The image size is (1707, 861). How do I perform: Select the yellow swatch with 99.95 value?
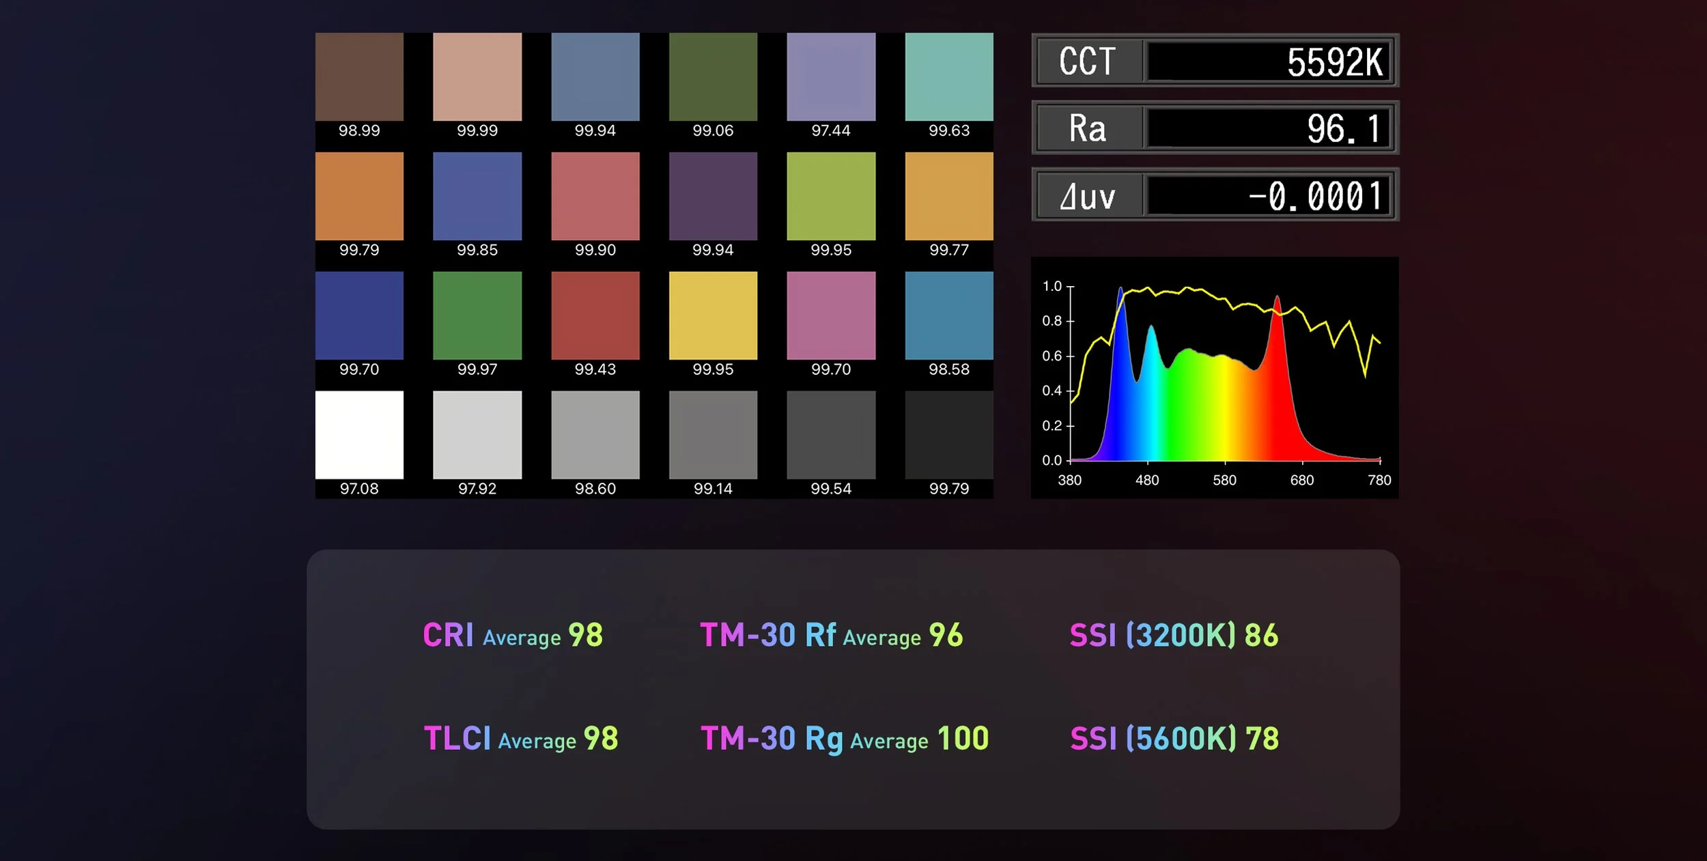pyautogui.click(x=713, y=314)
